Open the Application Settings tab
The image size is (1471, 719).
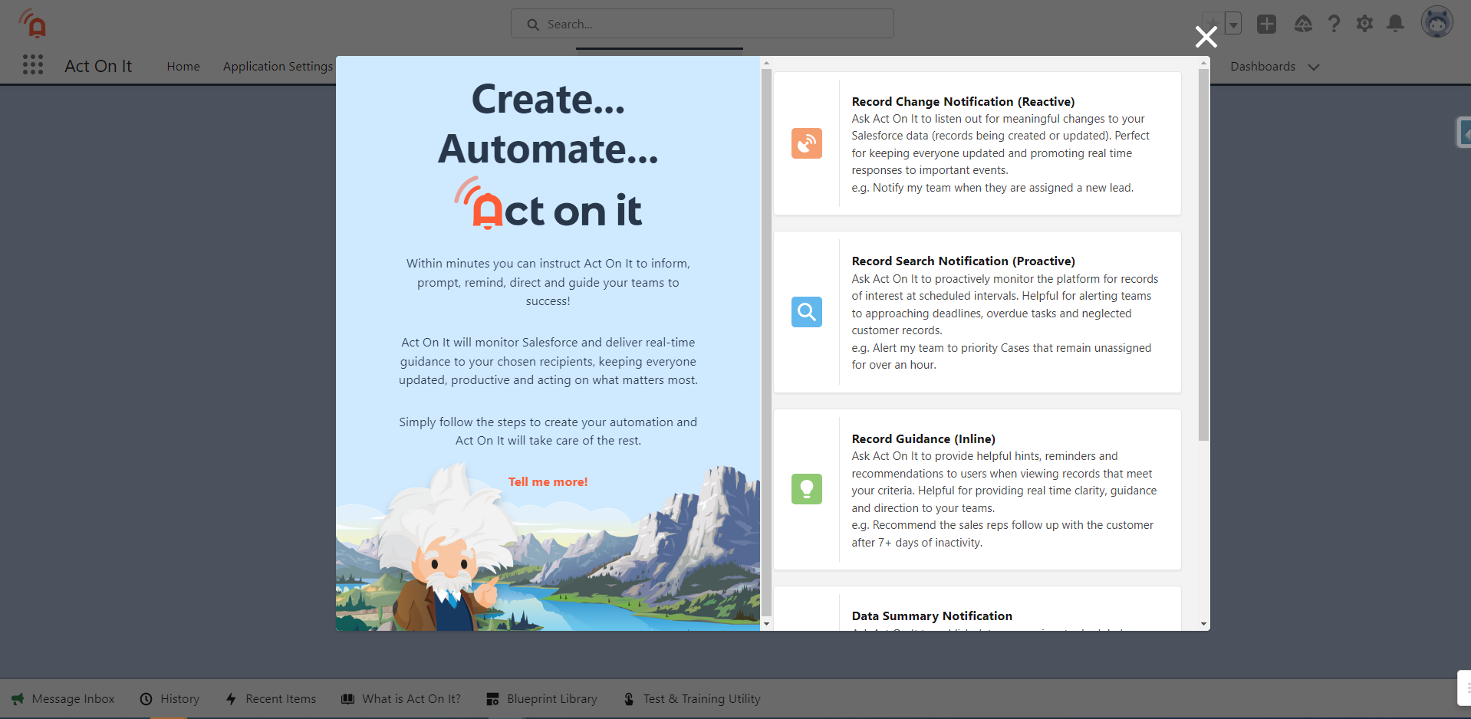[x=278, y=67]
